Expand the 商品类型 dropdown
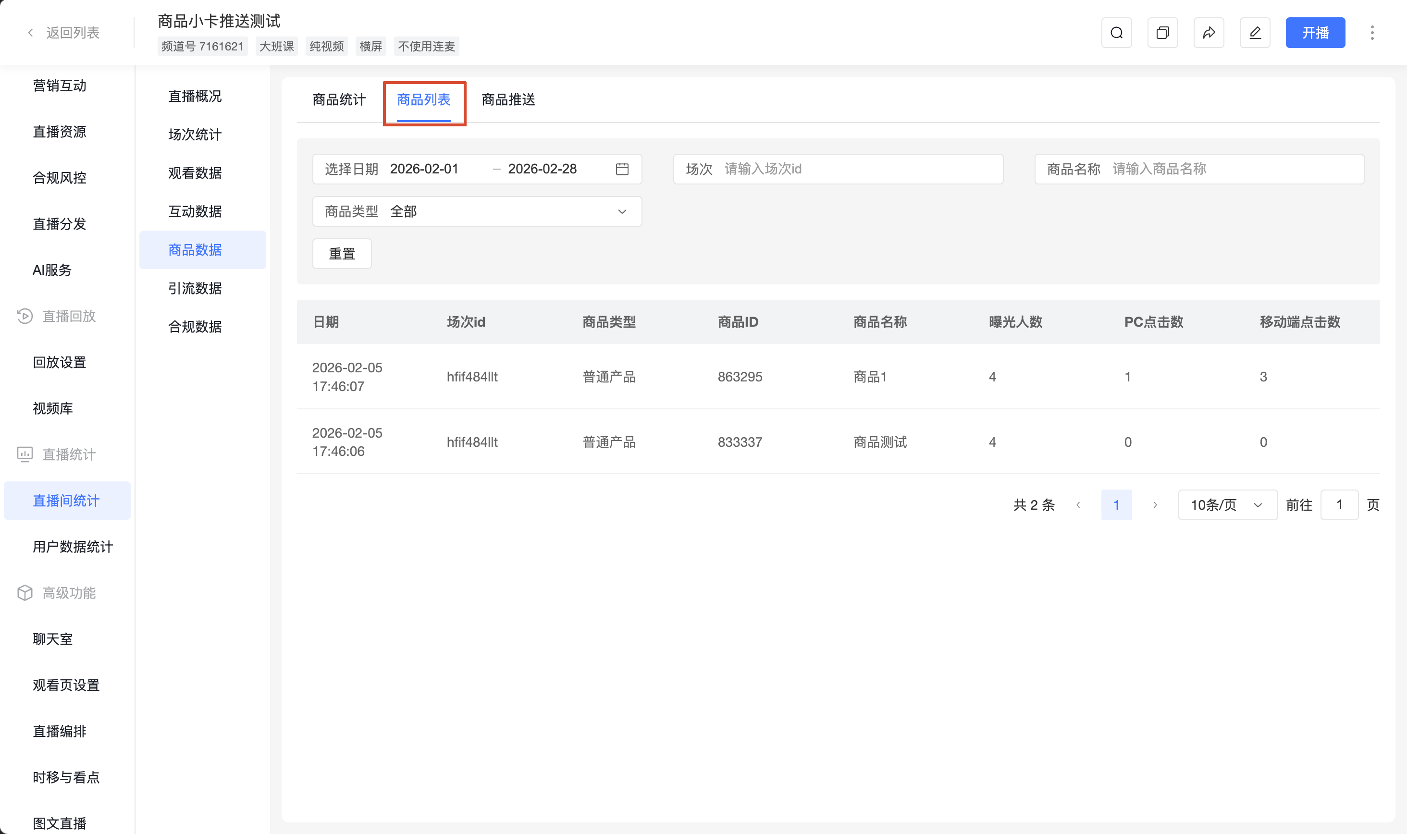1407x834 pixels. click(x=477, y=211)
